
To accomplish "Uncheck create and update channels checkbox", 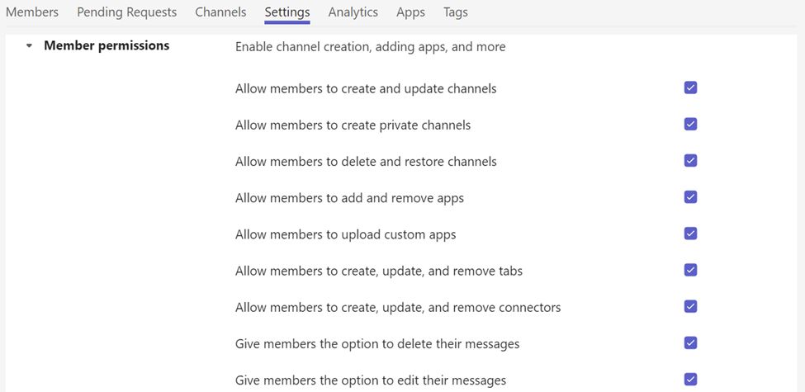I will 690,87.
